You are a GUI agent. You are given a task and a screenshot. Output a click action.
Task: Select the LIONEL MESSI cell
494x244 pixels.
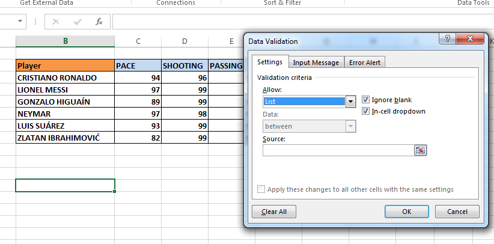click(x=66, y=90)
